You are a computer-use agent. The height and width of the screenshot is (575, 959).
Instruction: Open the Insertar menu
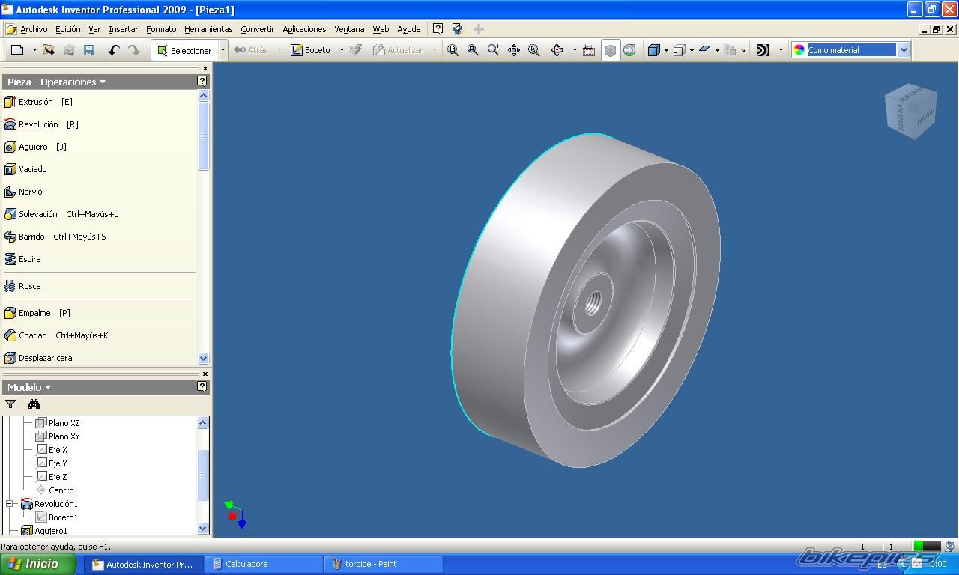[x=123, y=29]
